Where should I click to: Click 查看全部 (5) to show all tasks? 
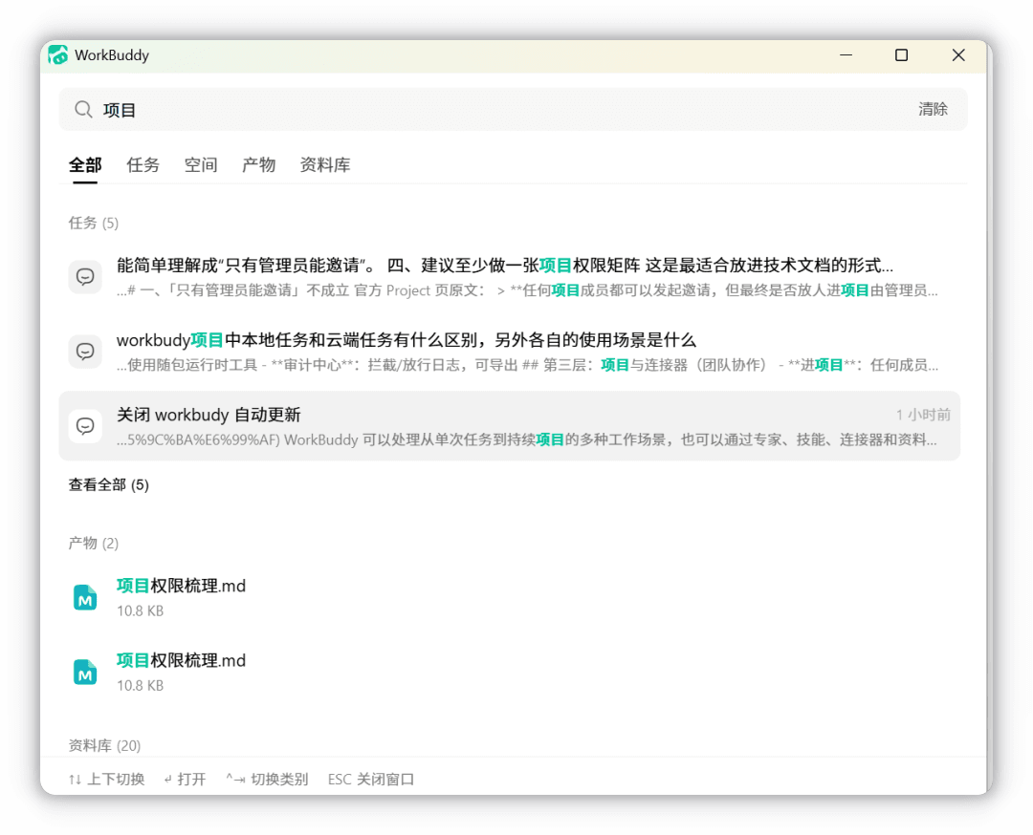pyautogui.click(x=109, y=485)
